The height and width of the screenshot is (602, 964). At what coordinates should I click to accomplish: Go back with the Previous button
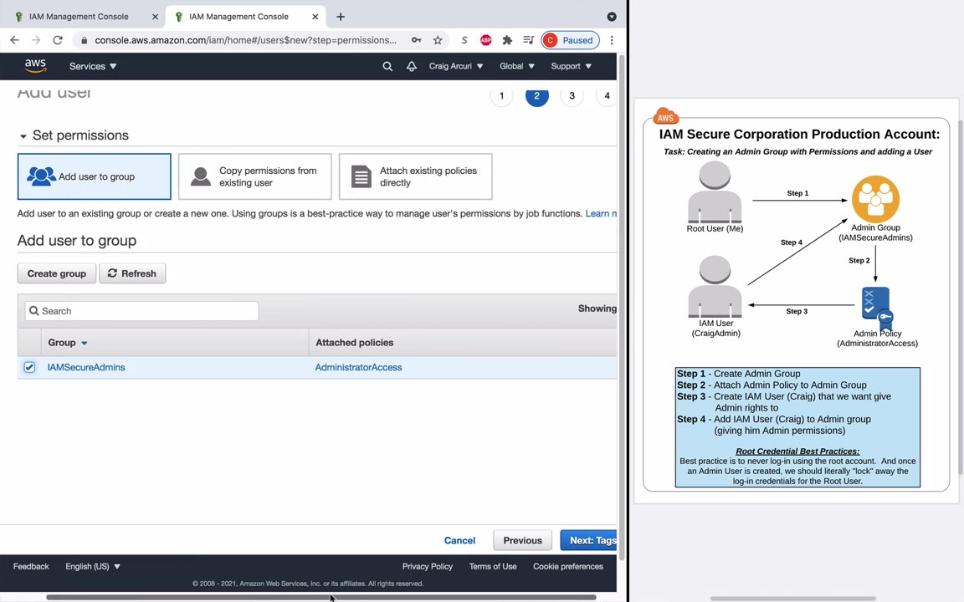[522, 541]
